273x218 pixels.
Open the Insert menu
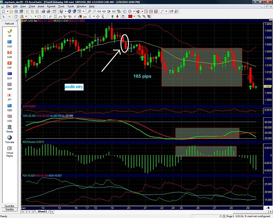41,7
